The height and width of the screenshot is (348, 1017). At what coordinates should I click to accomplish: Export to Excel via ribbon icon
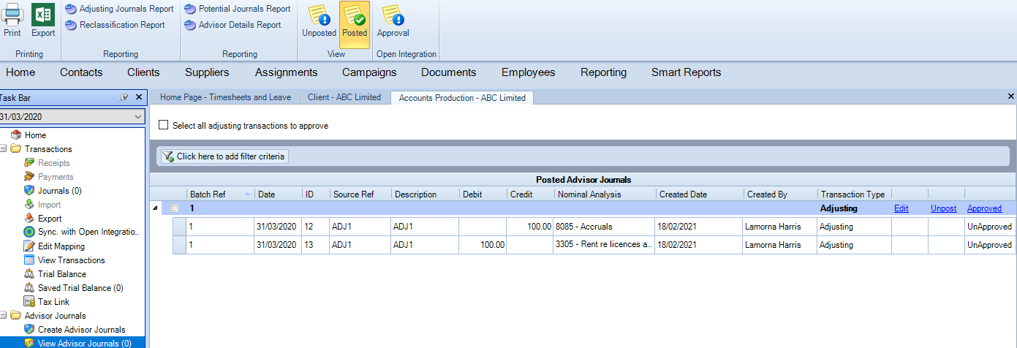(43, 20)
